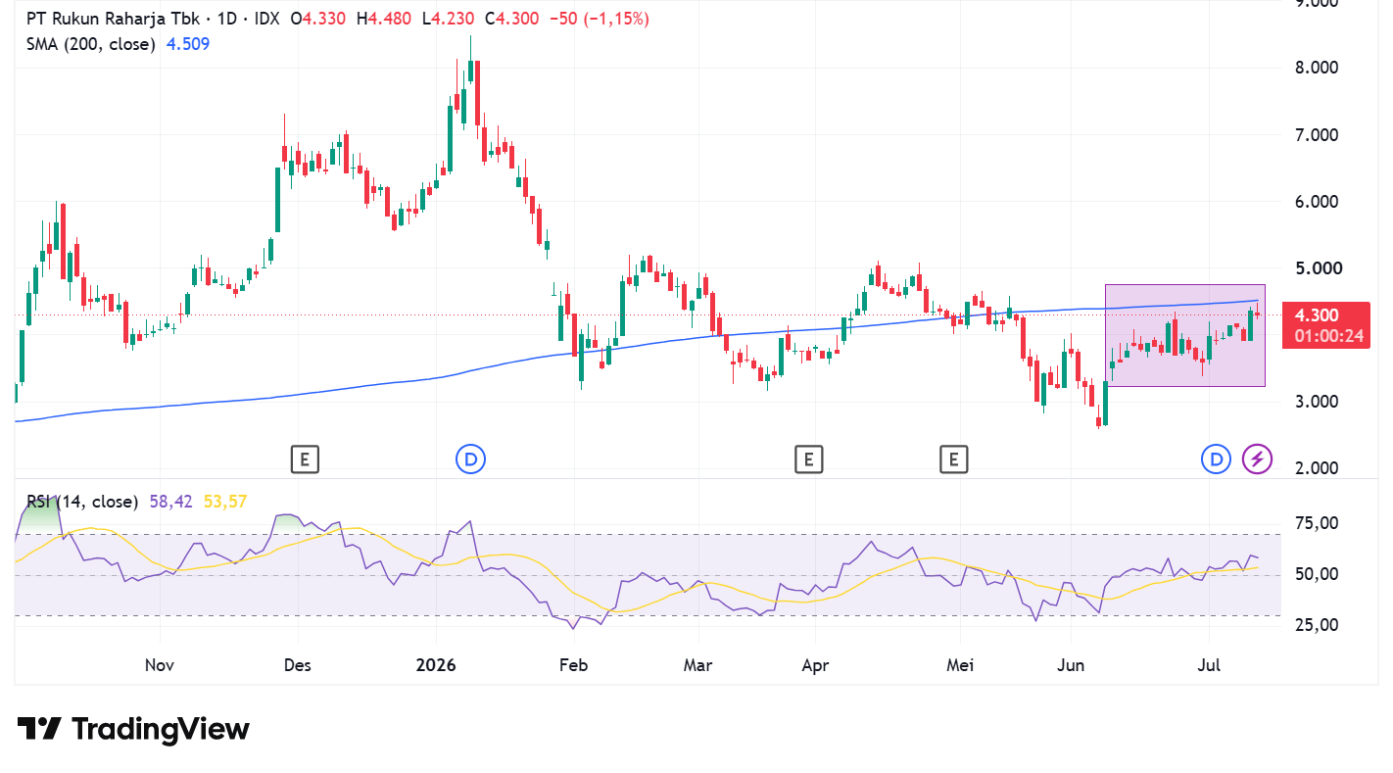1393x773 pixels.
Task: Click the purple RSI value 58,42
Action: (171, 502)
